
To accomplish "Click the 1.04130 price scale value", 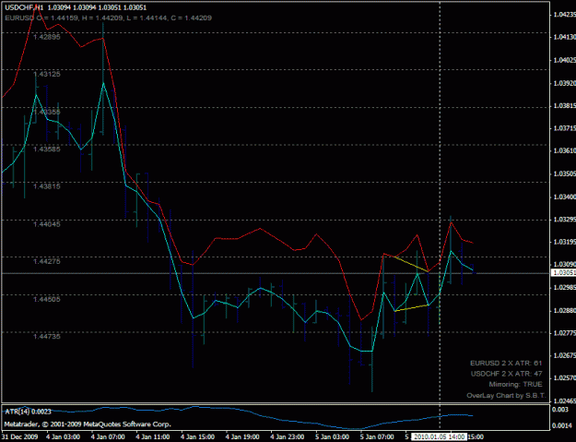I will pyautogui.click(x=565, y=37).
